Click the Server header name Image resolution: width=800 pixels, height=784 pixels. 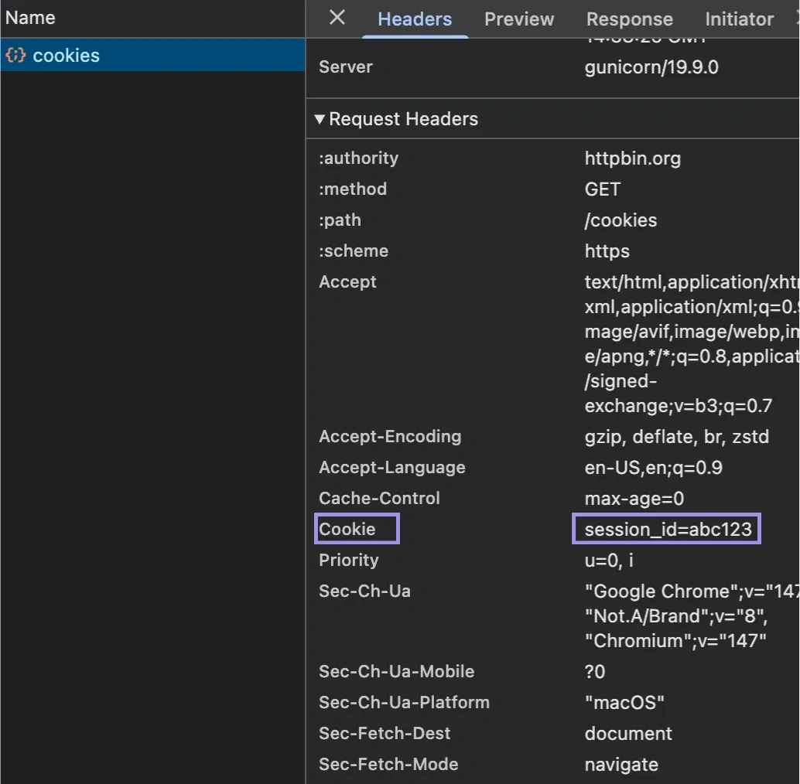pyautogui.click(x=345, y=67)
